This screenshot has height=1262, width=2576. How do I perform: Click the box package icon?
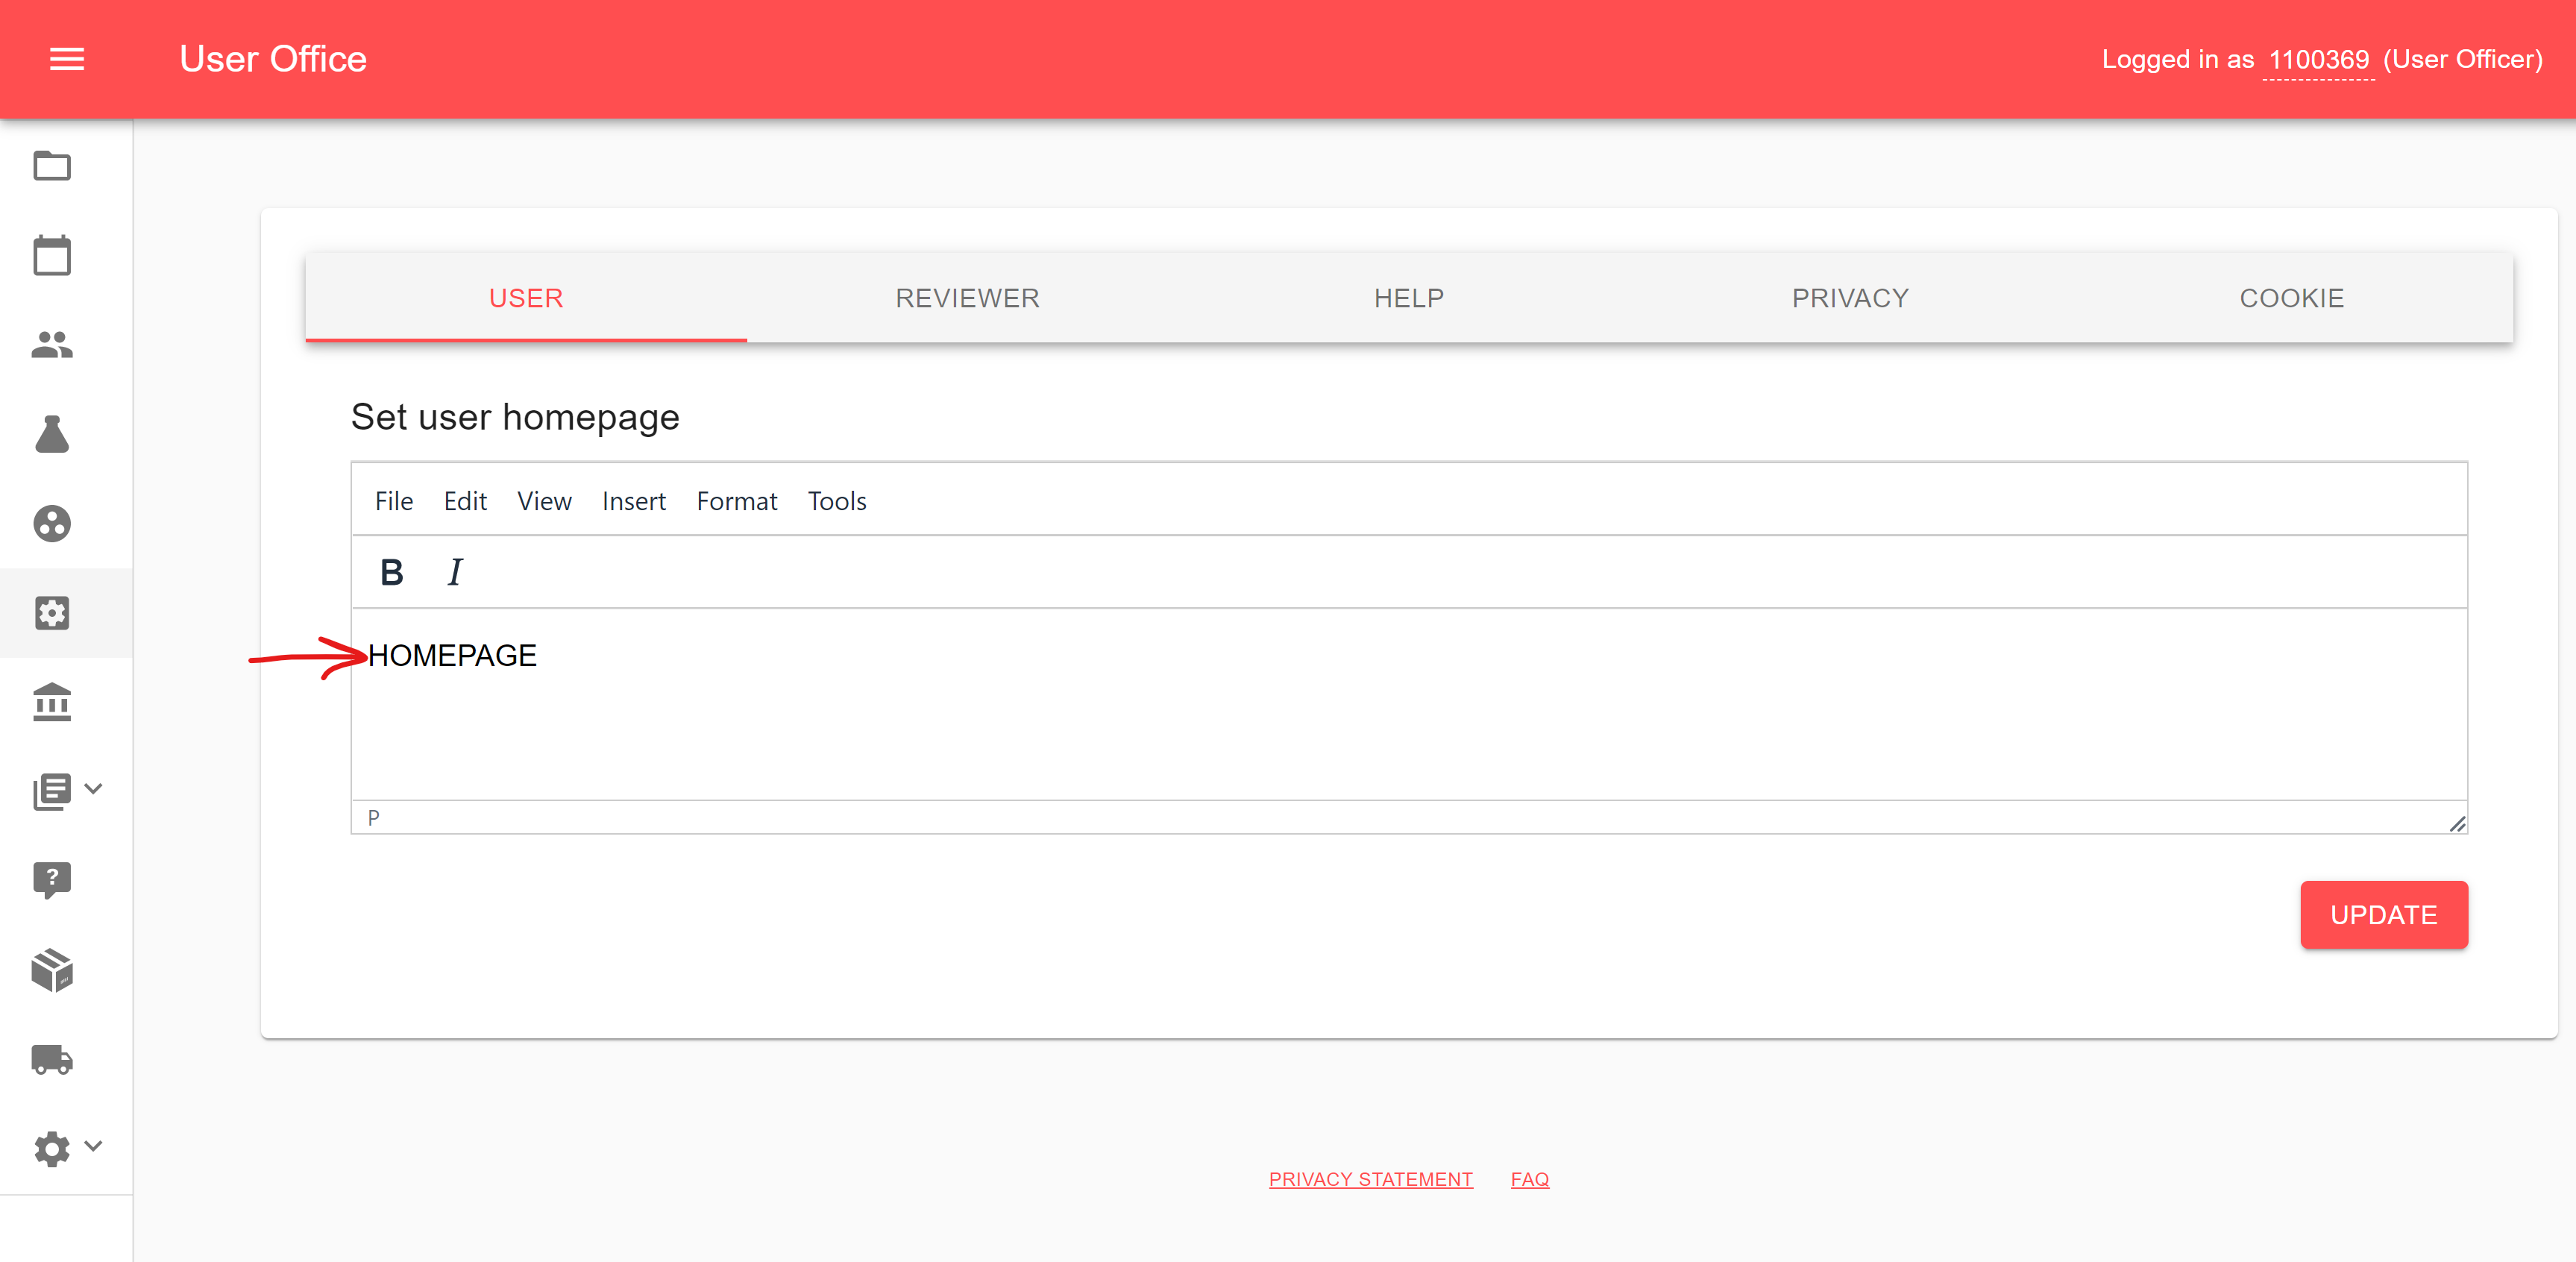(52, 970)
